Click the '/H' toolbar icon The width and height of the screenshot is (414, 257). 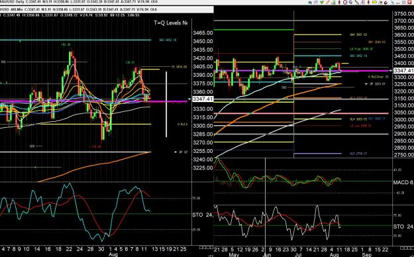click(x=380, y=3)
